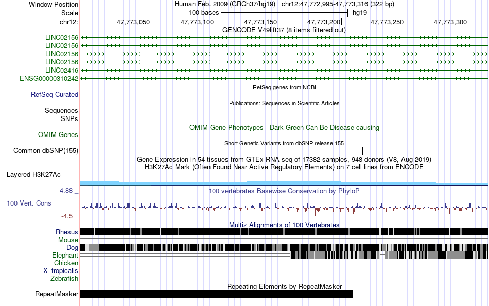Click the RepeatMasker track label
This screenshot has height=306, width=489.
click(57, 294)
